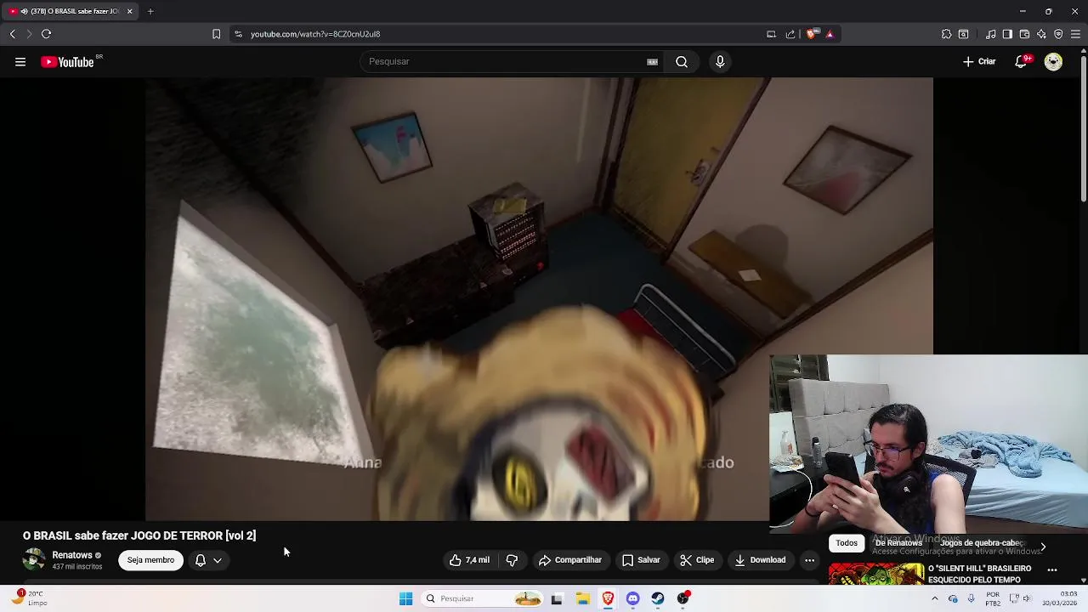Click the taskbar Pesquisar search box
This screenshot has height=612, width=1088.
click(x=482, y=598)
